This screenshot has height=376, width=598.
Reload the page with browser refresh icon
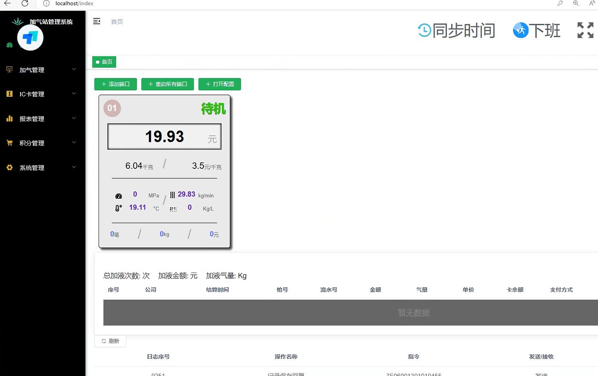tap(25, 3)
